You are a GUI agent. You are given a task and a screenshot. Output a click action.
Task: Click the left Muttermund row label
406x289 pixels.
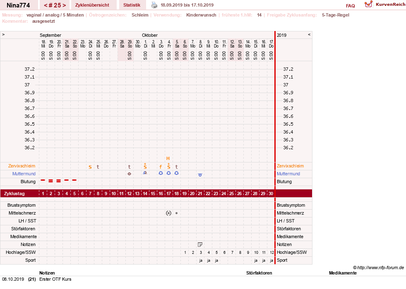[24, 174]
